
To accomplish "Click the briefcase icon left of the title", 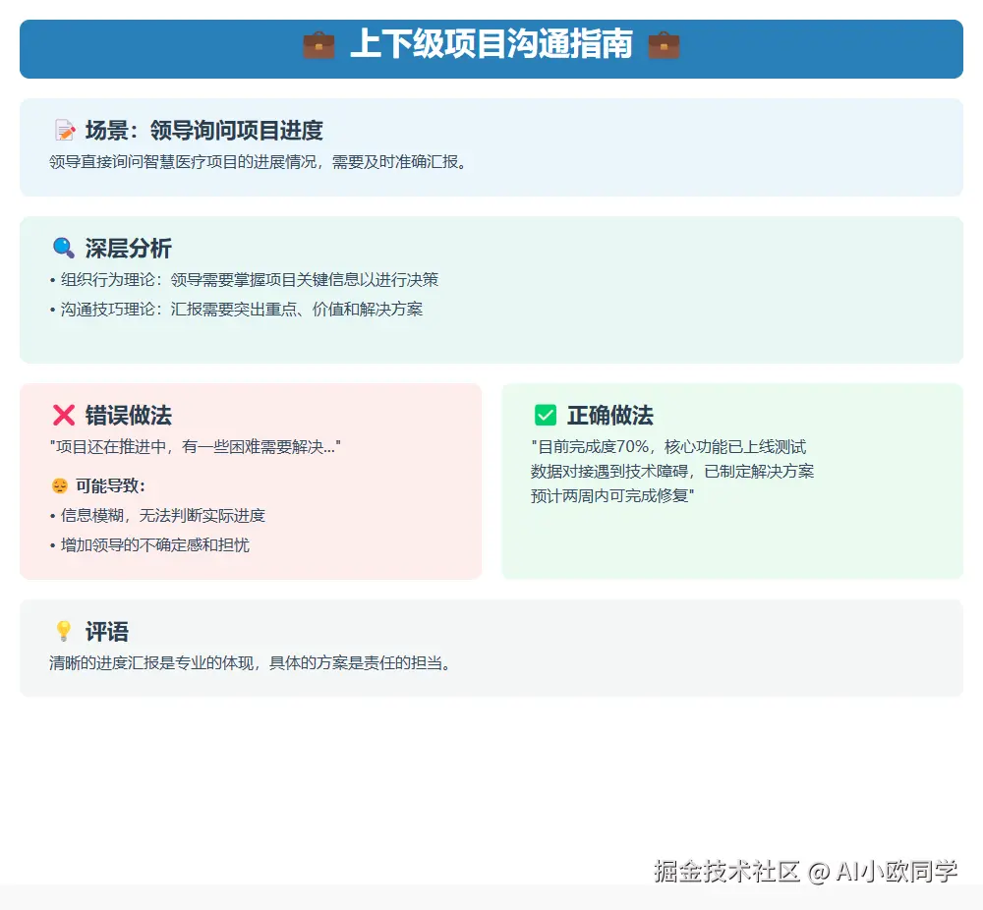I will point(318,45).
